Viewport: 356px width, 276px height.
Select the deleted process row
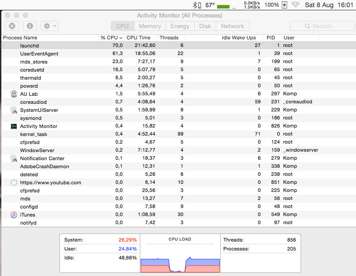pyautogui.click(x=179, y=174)
